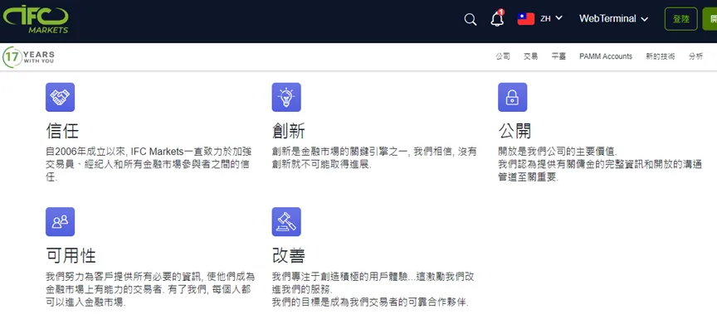Open the 公司 menu
This screenshot has height=319, width=717.
[503, 56]
